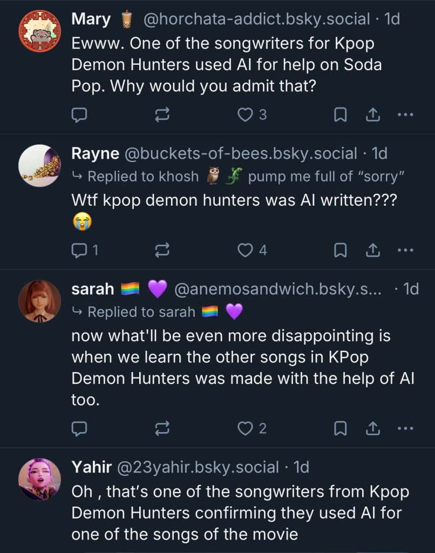435x553 pixels.
Task: Open @buckets-of-bees.bsky.social profile handle
Action: [x=241, y=153]
